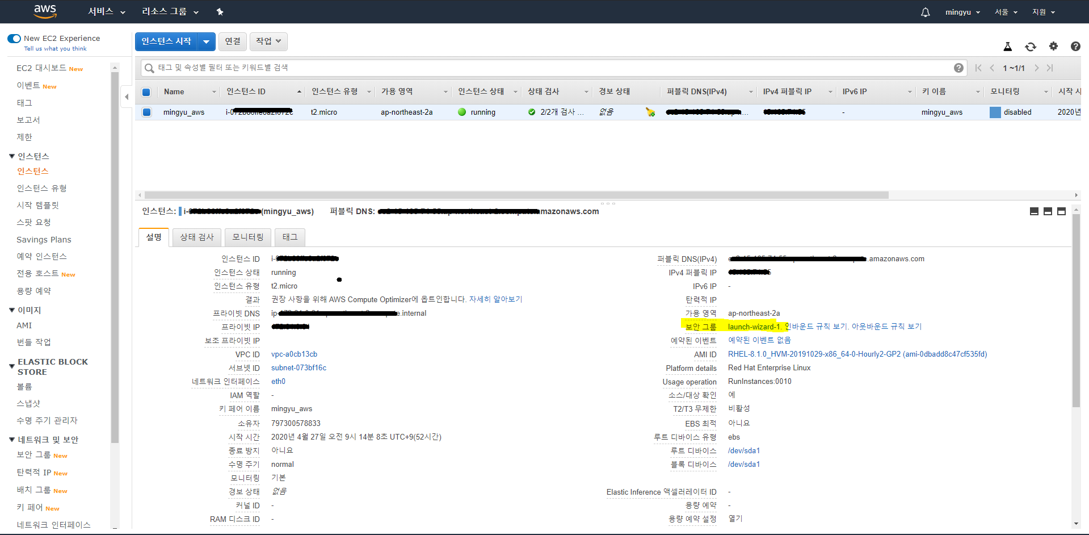Open the help question mark icon

(x=1075, y=47)
